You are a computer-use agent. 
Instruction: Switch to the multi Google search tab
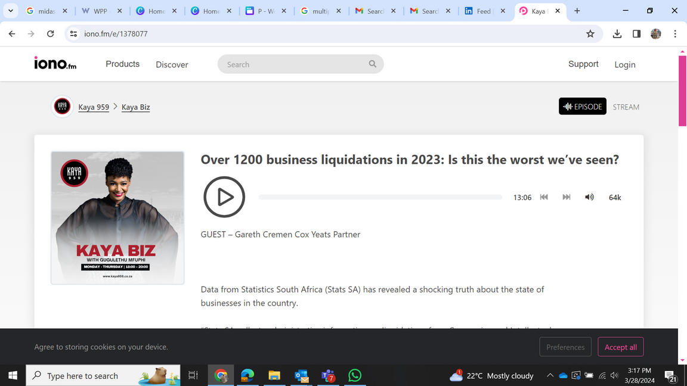point(320,11)
